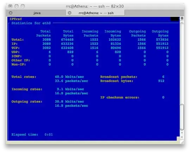Click the red window close button
The width and height of the screenshot is (190, 153).
(x=10, y=6)
